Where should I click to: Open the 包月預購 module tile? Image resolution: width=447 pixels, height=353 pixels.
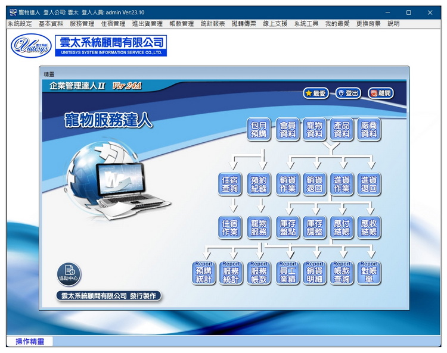coord(259,129)
